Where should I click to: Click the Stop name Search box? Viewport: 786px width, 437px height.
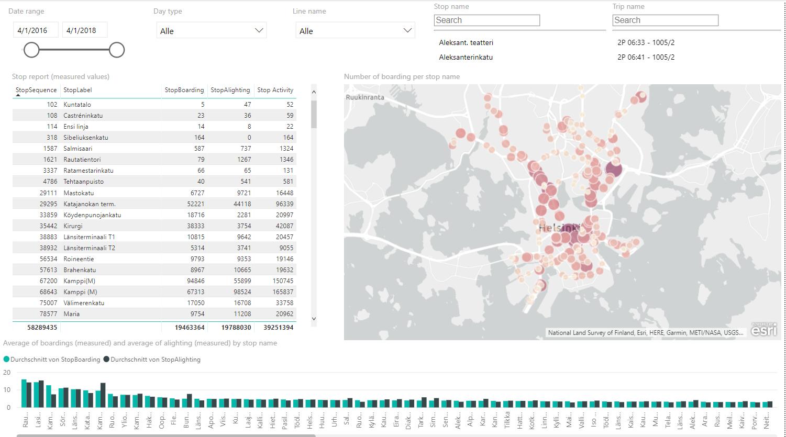click(486, 20)
